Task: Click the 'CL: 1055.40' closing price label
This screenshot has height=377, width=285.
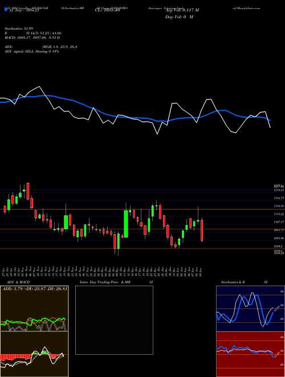Action: 108,11
